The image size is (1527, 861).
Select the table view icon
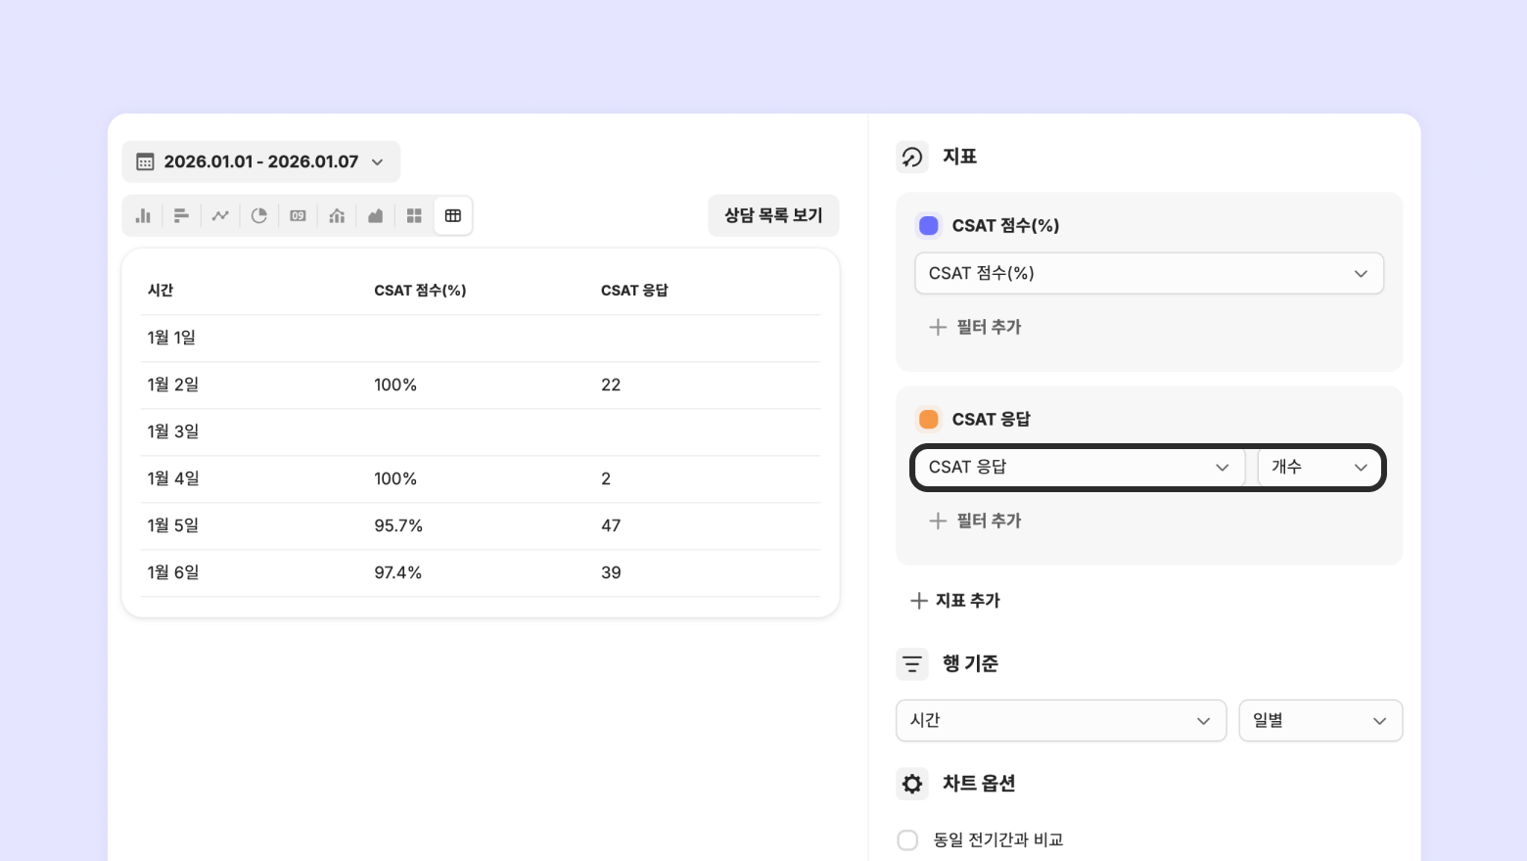(x=453, y=216)
